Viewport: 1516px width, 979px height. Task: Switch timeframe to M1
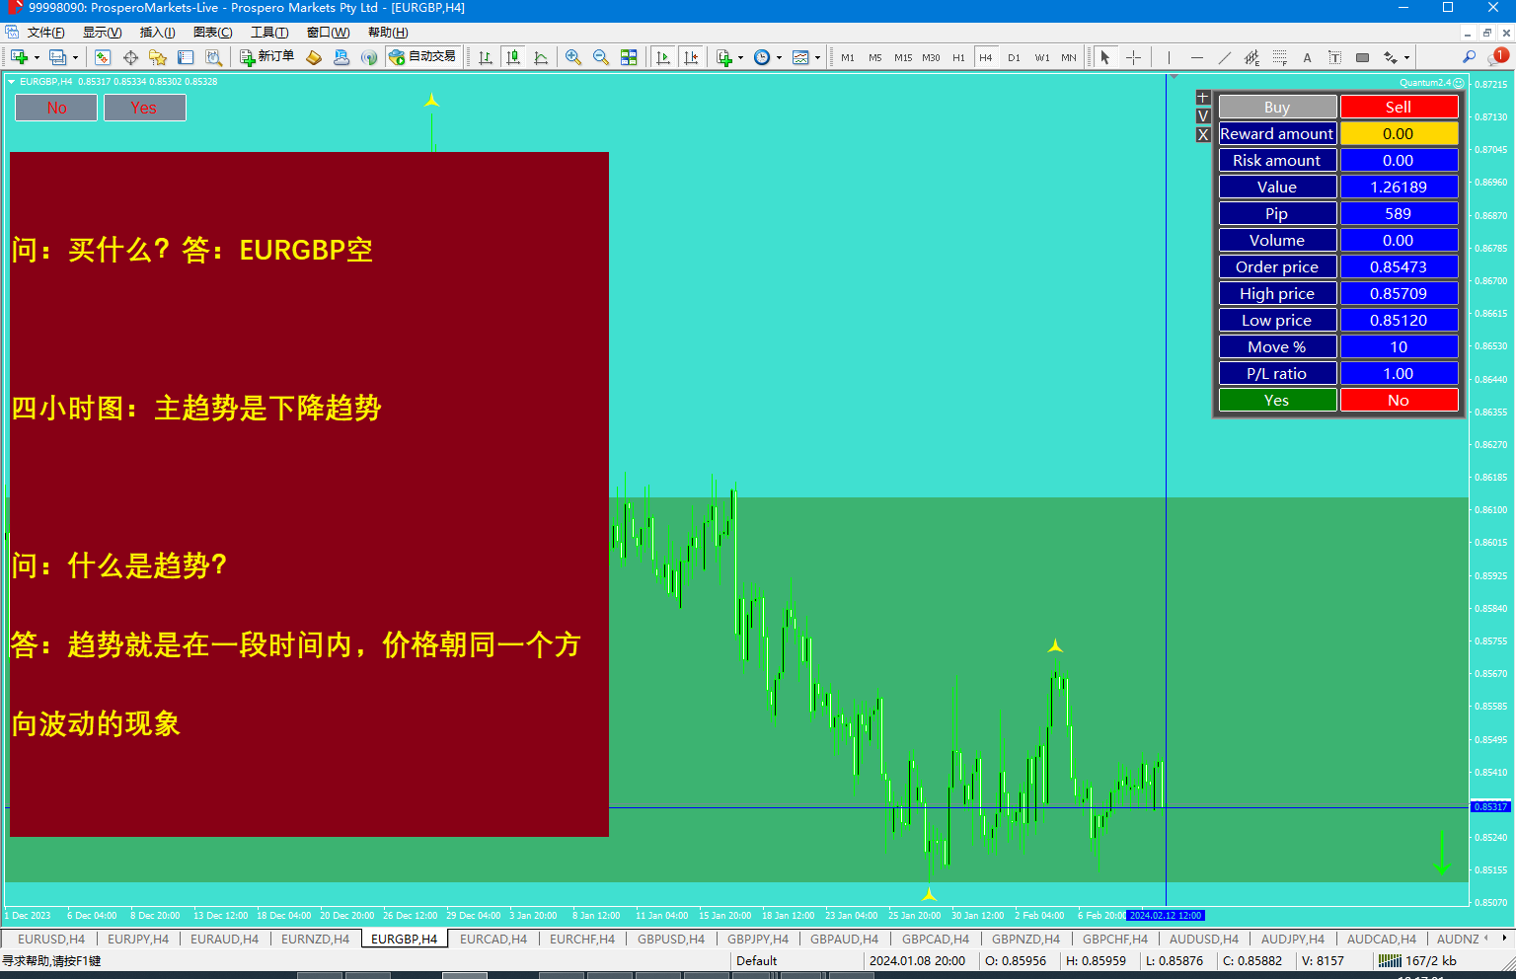point(848,57)
